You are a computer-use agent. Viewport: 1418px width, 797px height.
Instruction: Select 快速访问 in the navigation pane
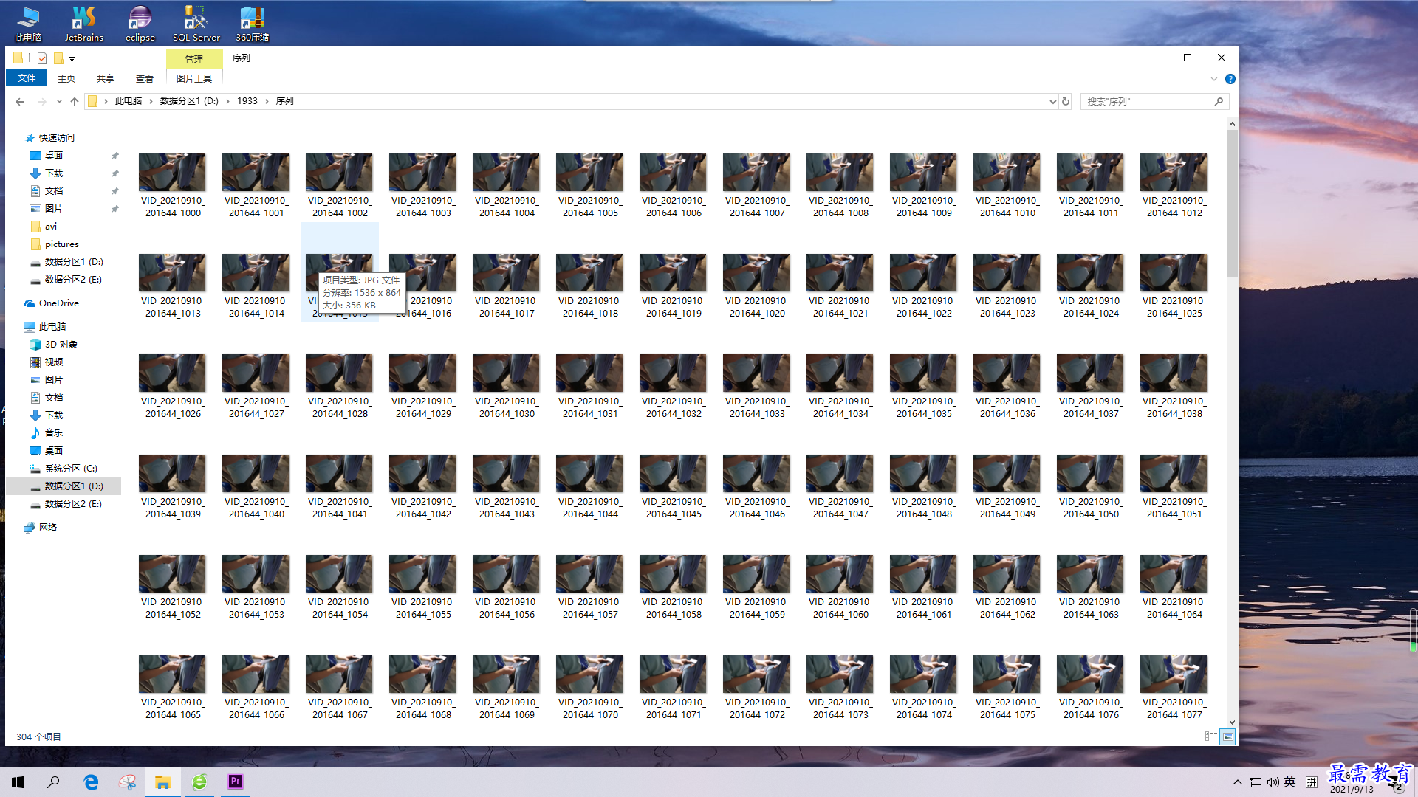[x=57, y=138]
